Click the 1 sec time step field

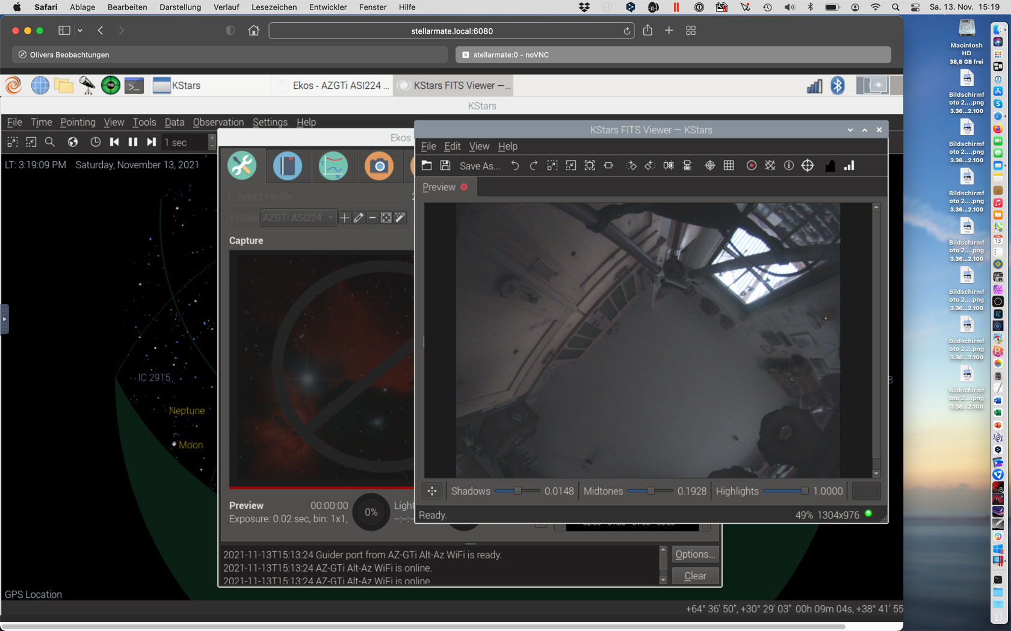point(185,142)
